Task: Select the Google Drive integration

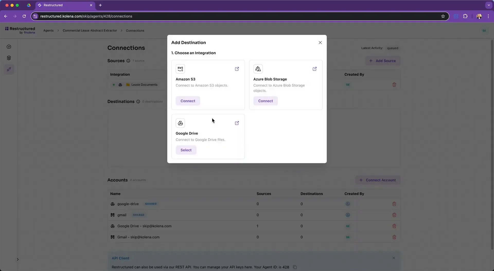Action: (186, 150)
